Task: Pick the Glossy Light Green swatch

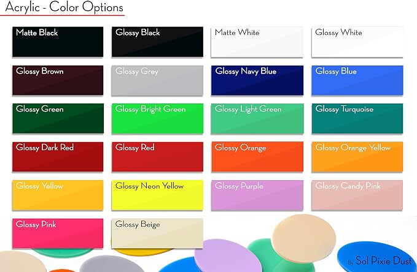Action: click(257, 118)
